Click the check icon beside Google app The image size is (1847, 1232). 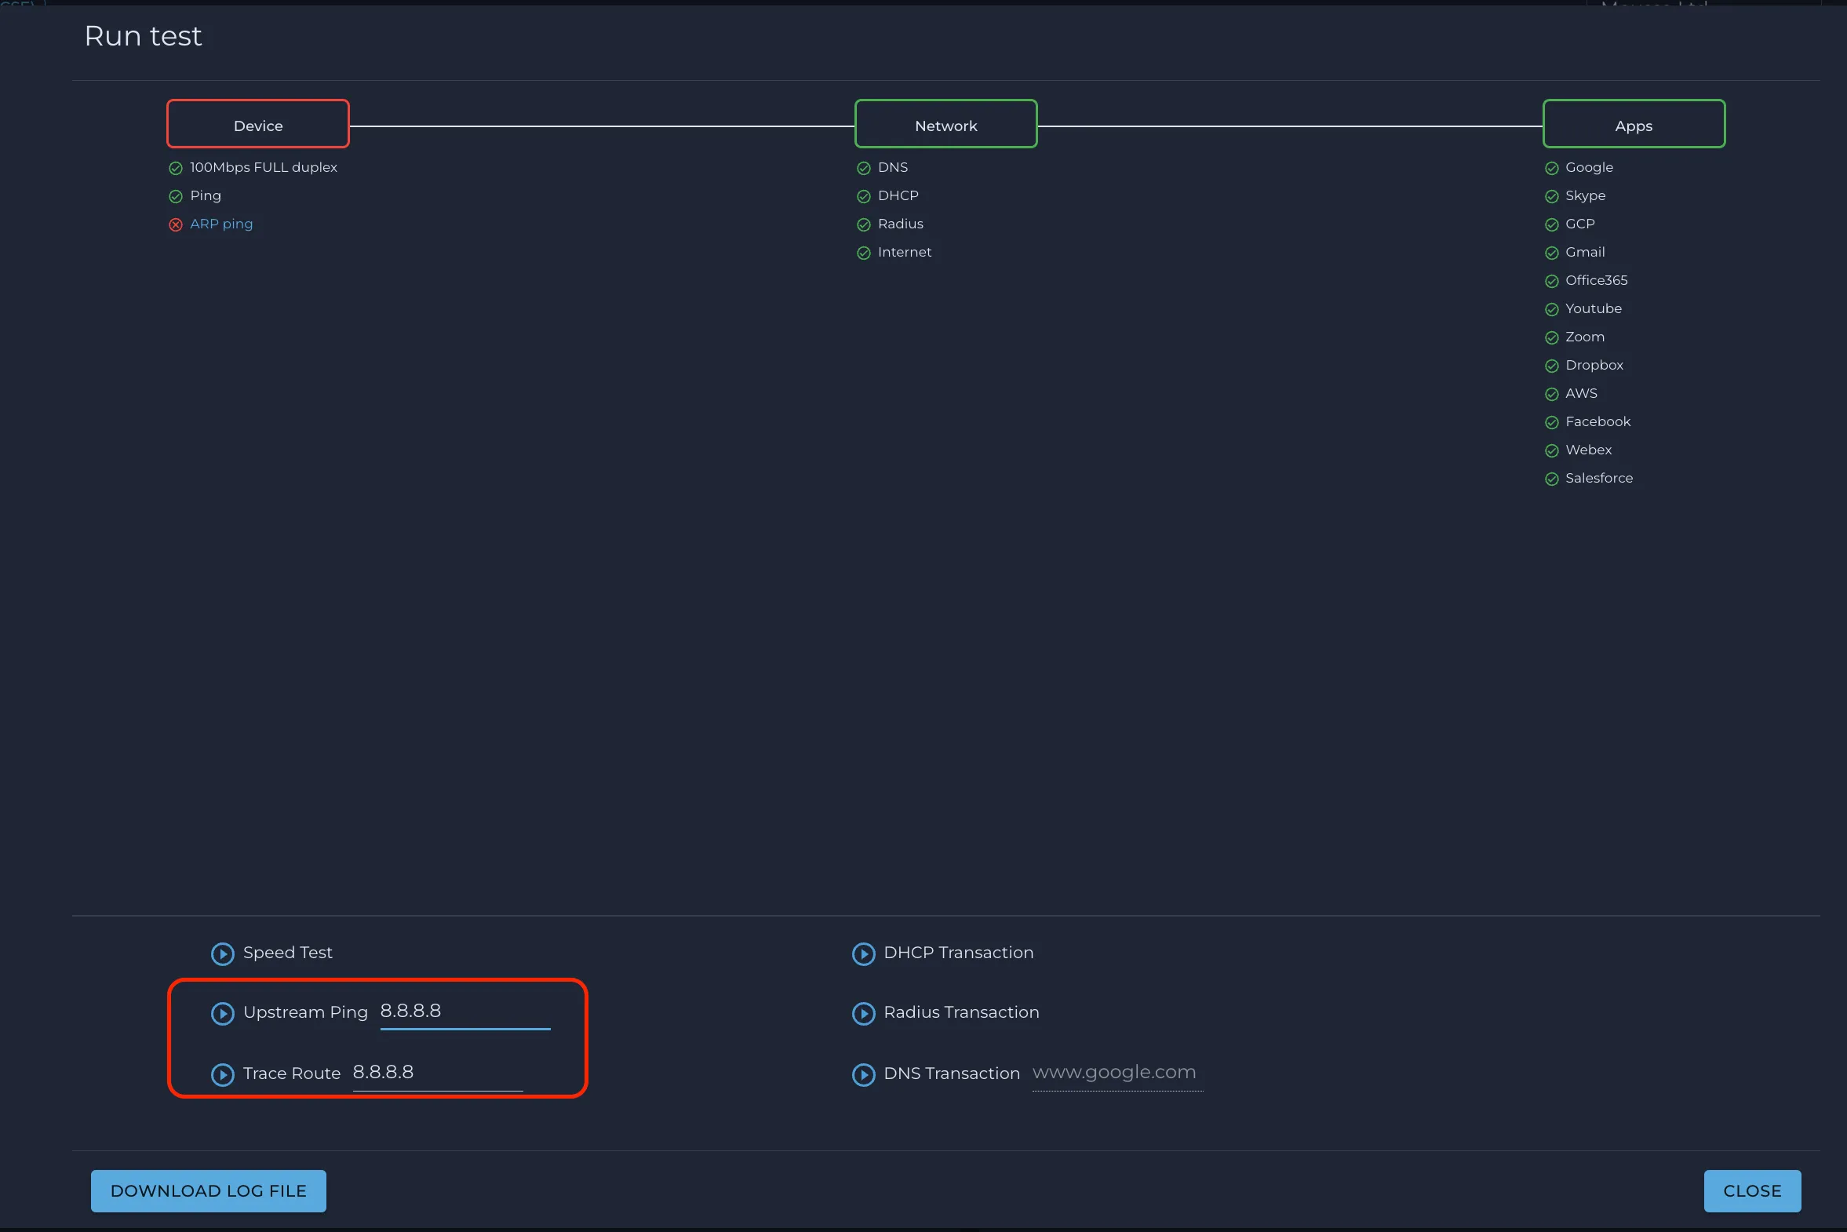point(1552,168)
